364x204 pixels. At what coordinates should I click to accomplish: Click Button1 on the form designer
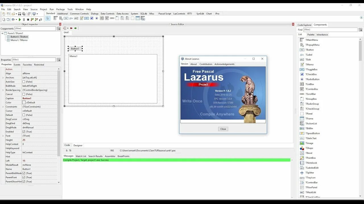tap(75, 48)
